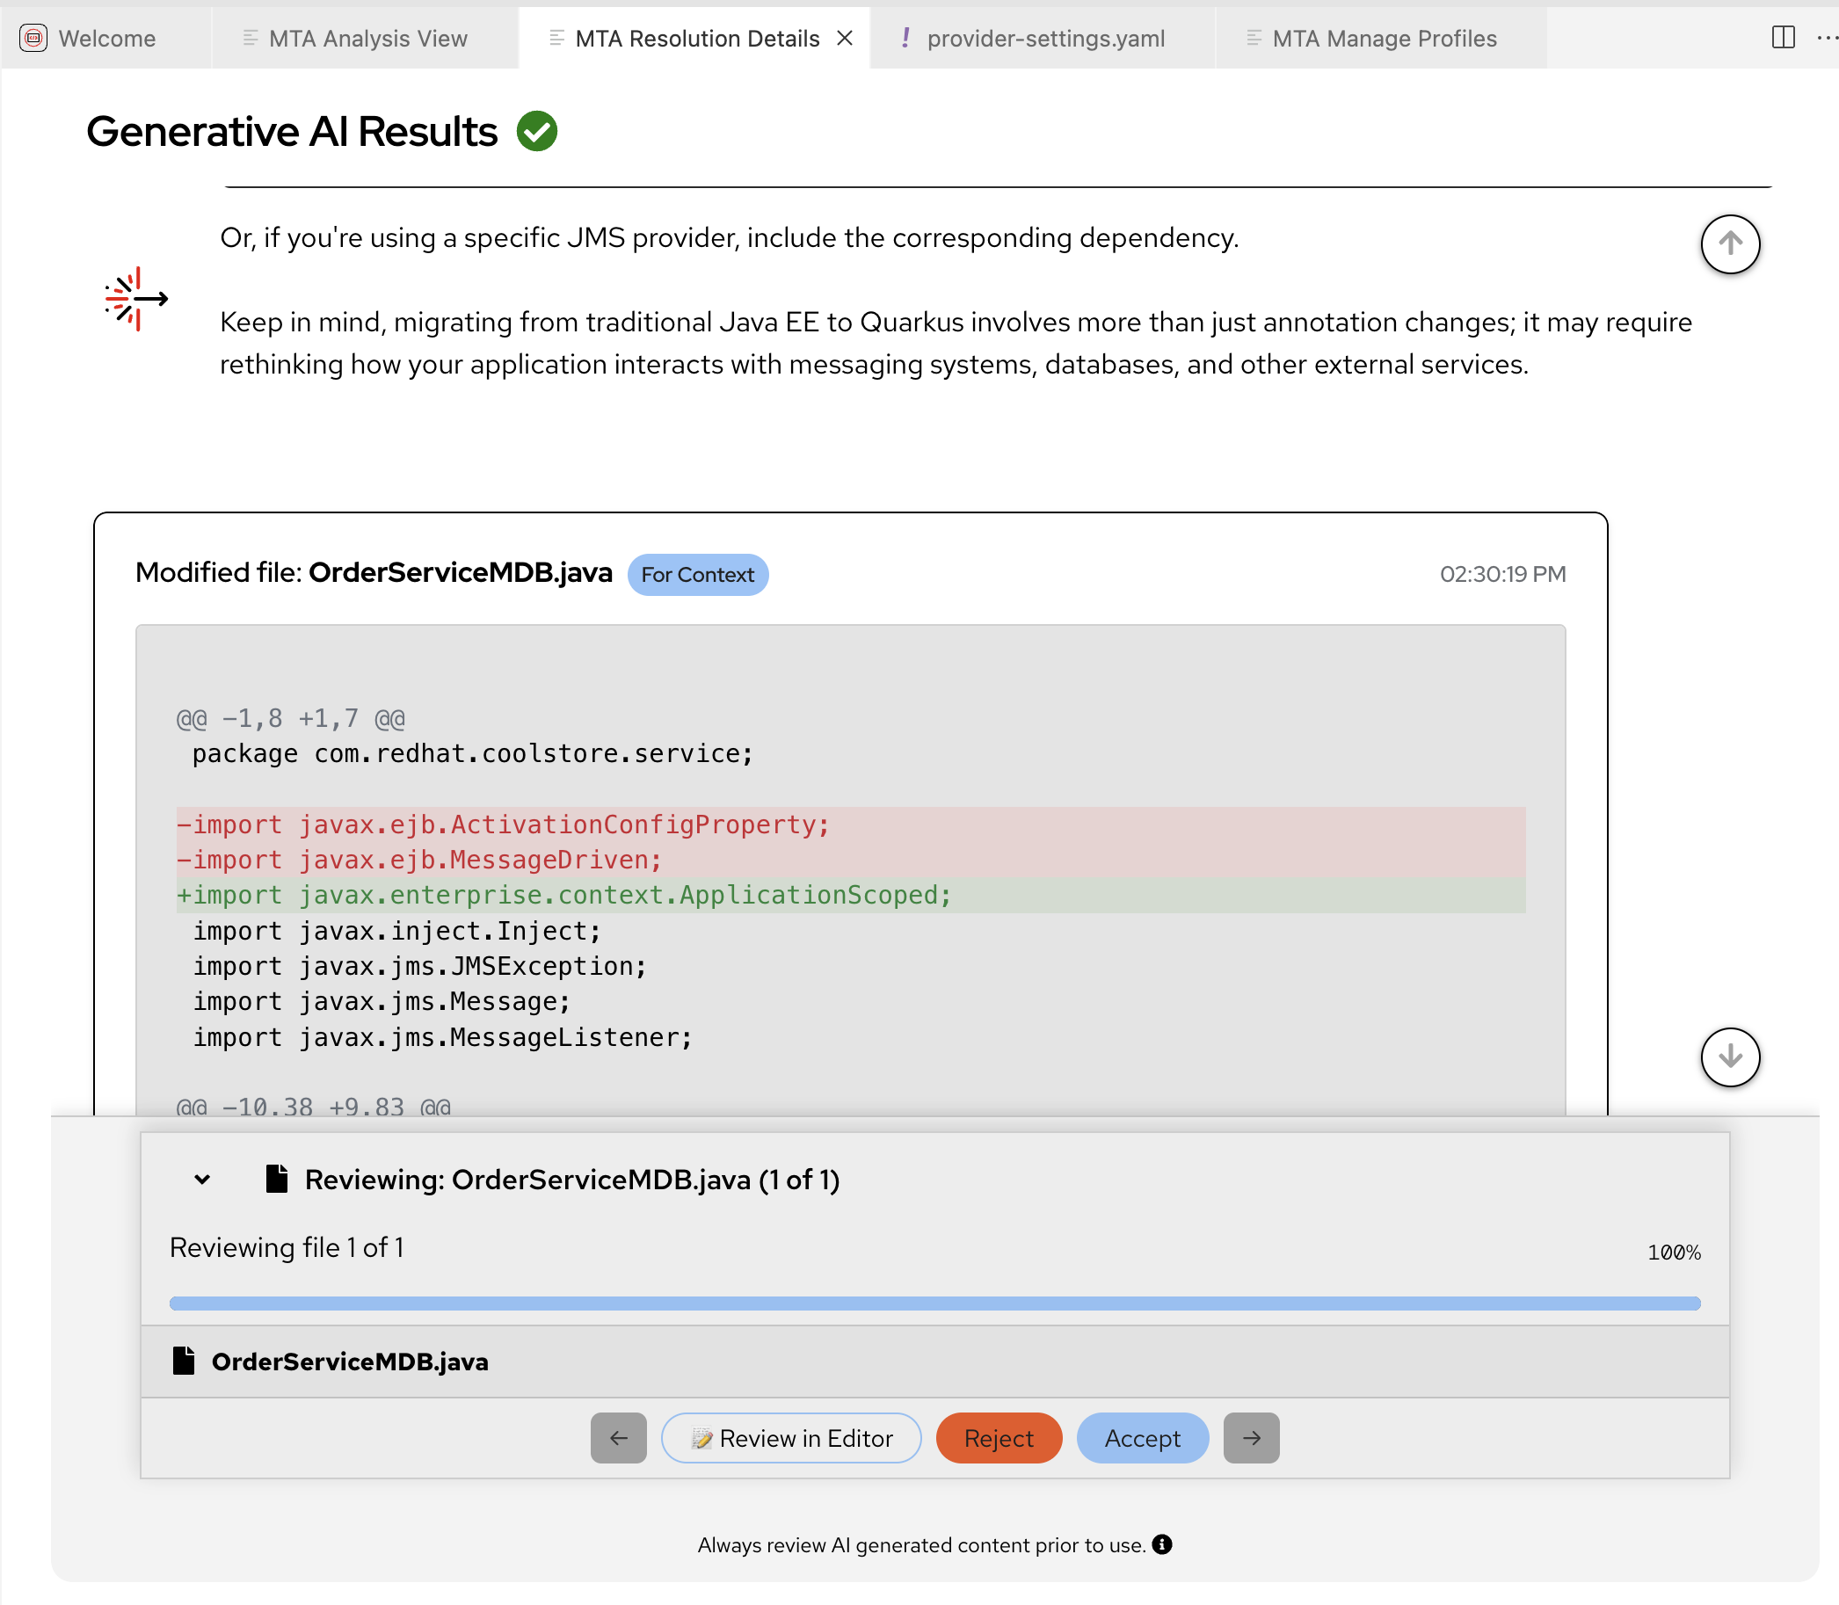Go to previous file with left arrow

click(618, 1437)
